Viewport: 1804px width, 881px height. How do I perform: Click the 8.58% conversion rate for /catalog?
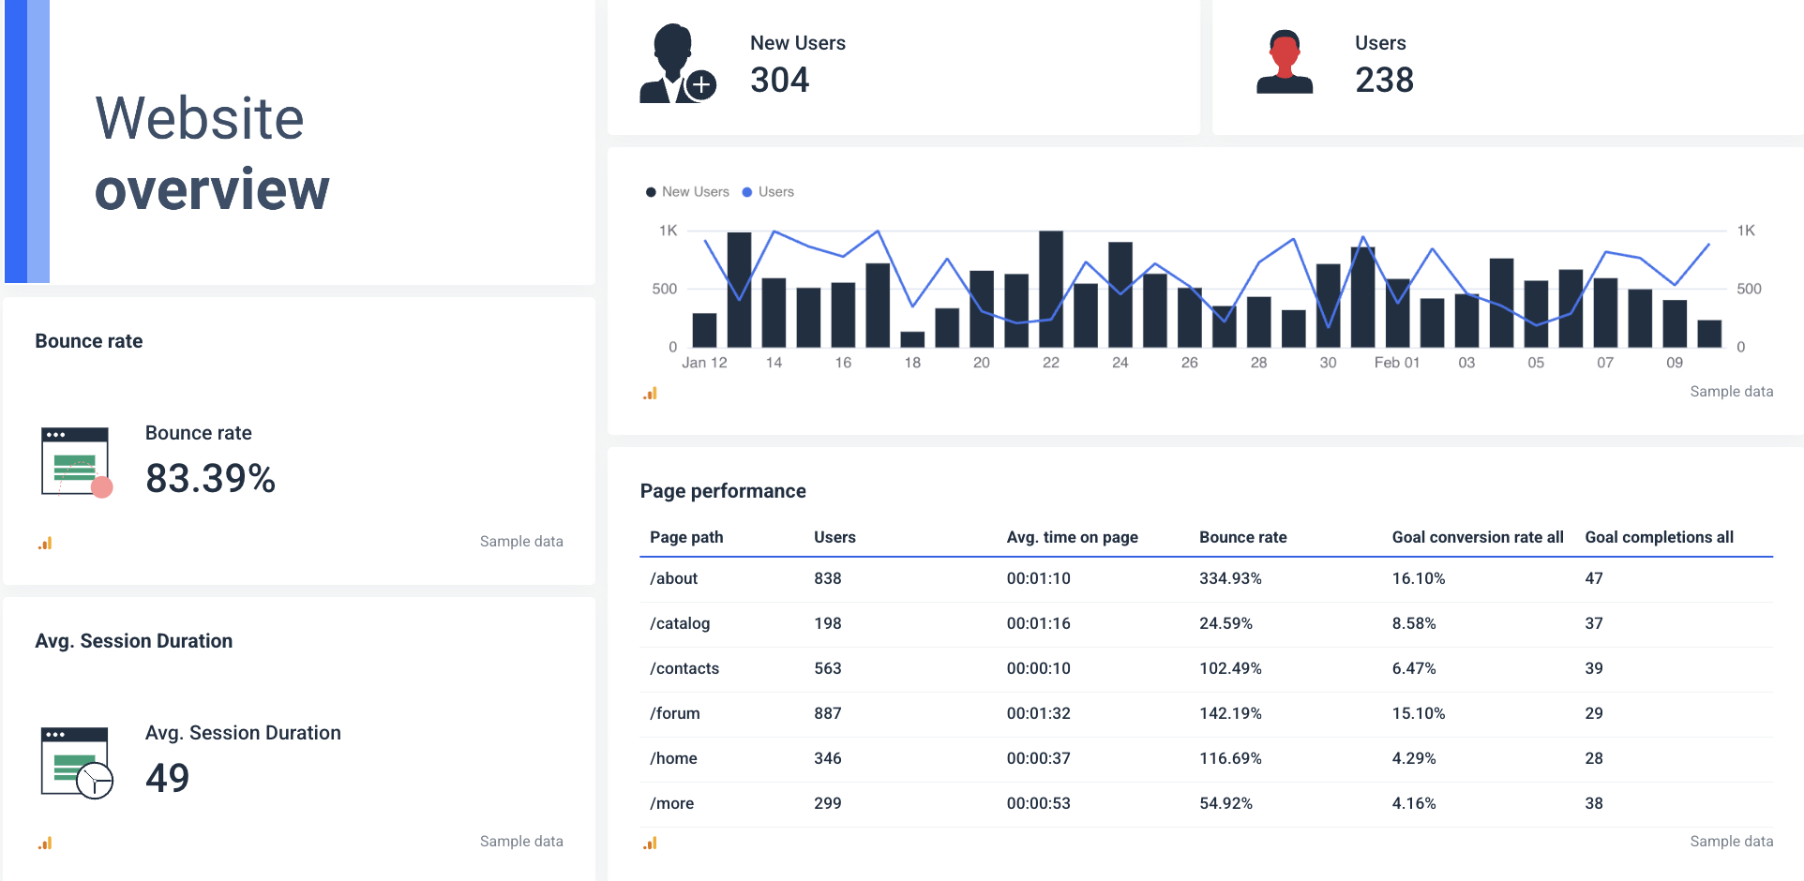1414,623
